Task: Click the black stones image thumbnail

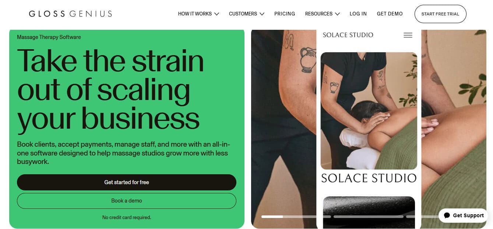Action: [x=369, y=212]
